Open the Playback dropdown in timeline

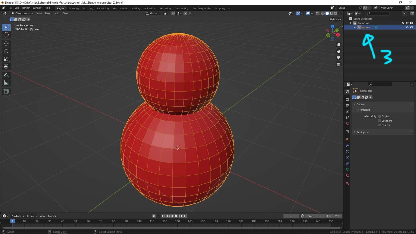(x=18, y=216)
